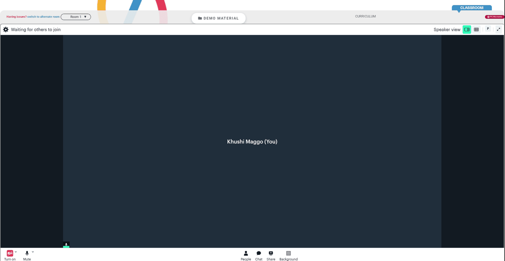This screenshot has width=505, height=261.
Task: Click the Khushi Maggo (You) video tile
Action: coord(252,141)
